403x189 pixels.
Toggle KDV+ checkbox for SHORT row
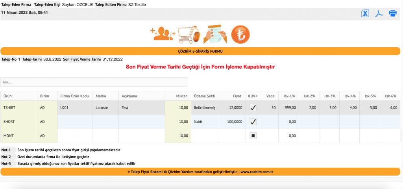[253, 122]
